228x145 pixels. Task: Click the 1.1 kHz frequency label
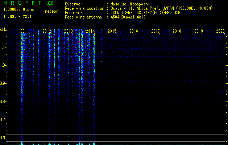(x=3, y=47)
